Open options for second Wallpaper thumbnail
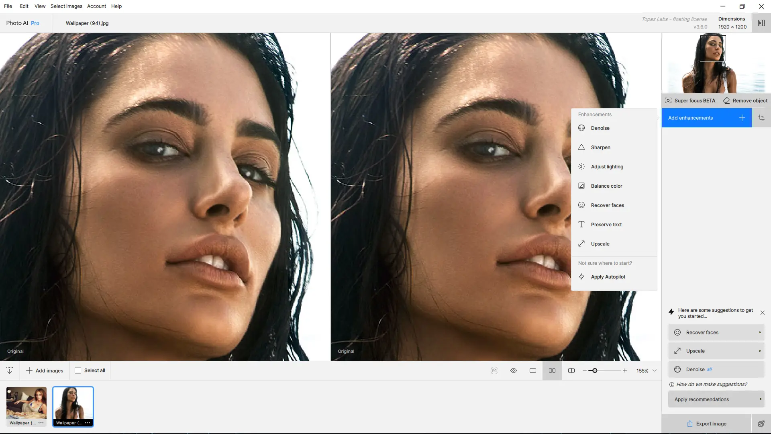This screenshot has width=771, height=434. pos(88,423)
